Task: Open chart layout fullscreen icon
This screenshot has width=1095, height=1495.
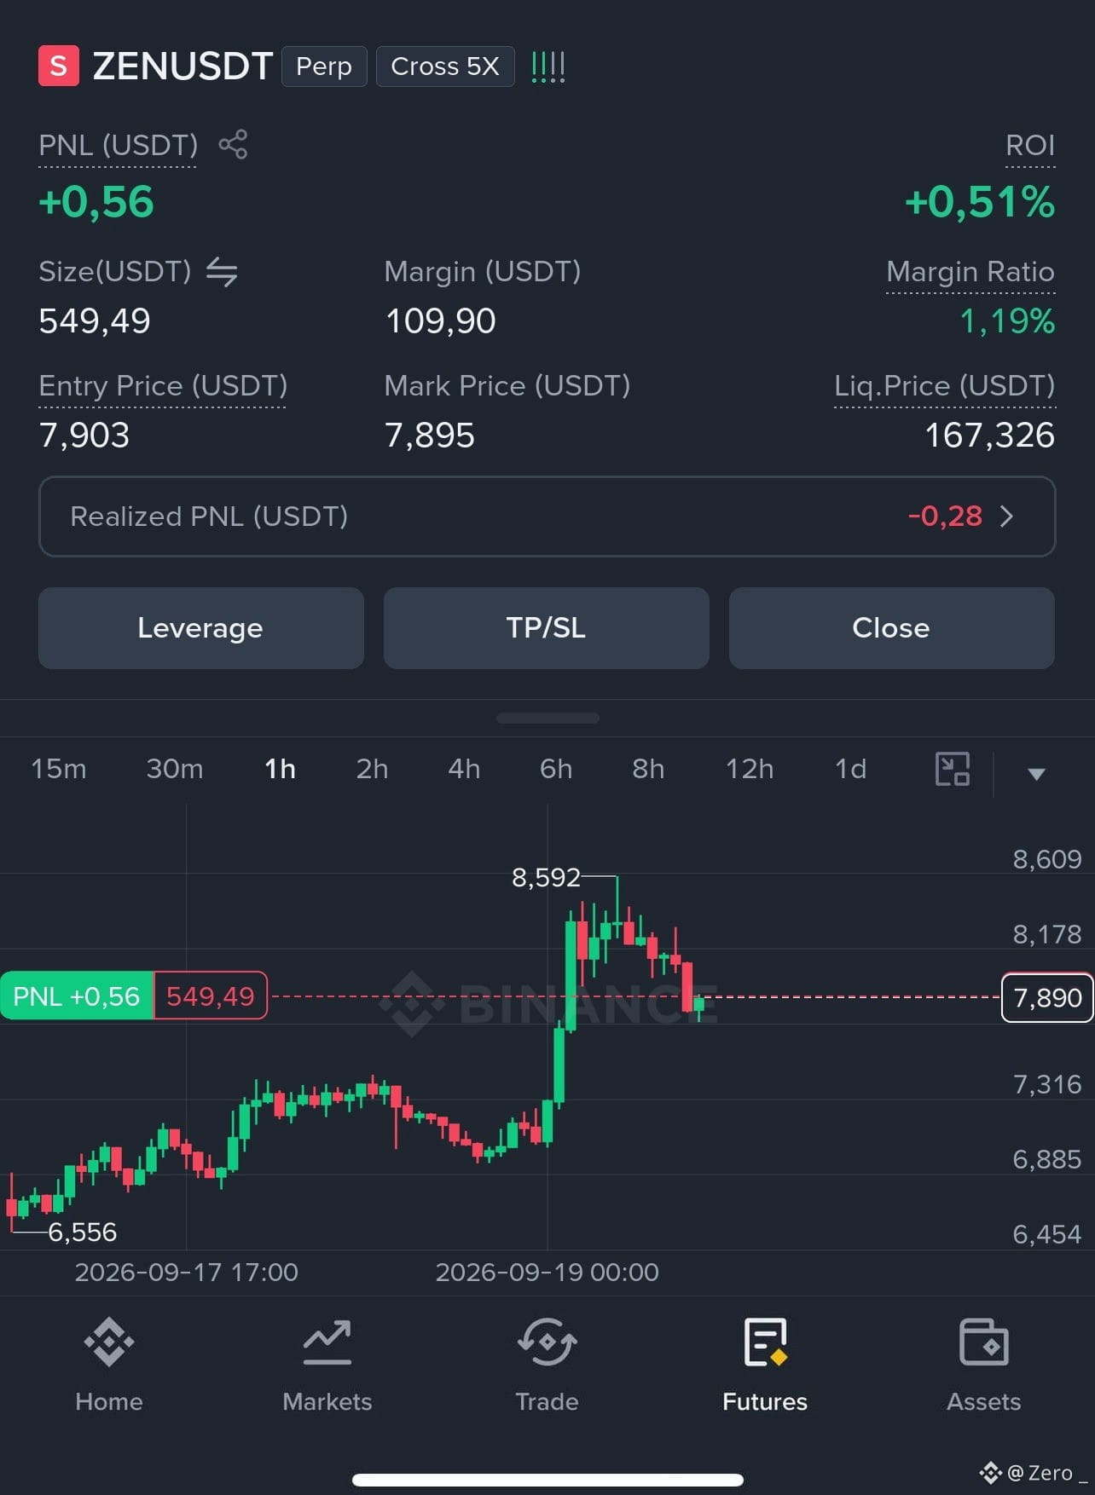Action: 953,769
